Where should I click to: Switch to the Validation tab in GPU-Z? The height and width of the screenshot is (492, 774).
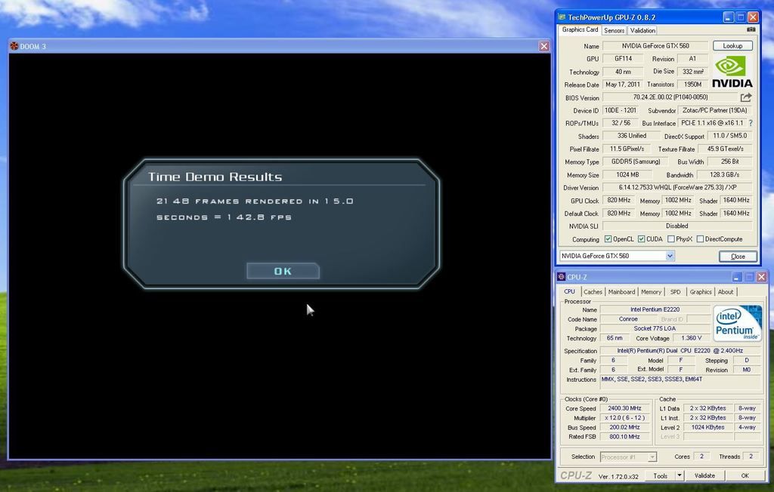(x=642, y=31)
